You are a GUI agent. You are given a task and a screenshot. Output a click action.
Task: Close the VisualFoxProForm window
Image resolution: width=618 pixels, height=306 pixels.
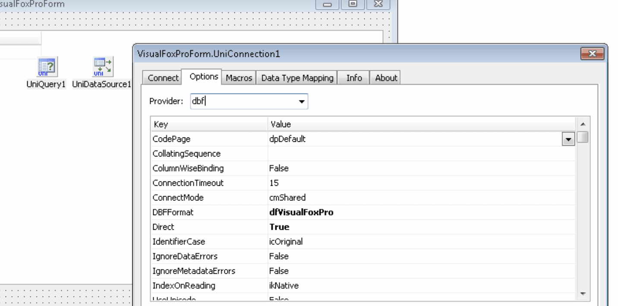[378, 4]
